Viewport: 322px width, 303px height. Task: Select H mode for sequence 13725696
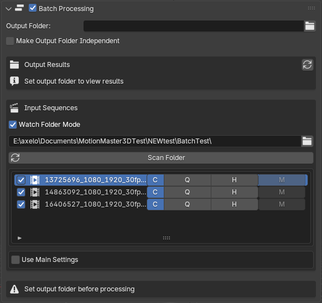[x=235, y=180]
